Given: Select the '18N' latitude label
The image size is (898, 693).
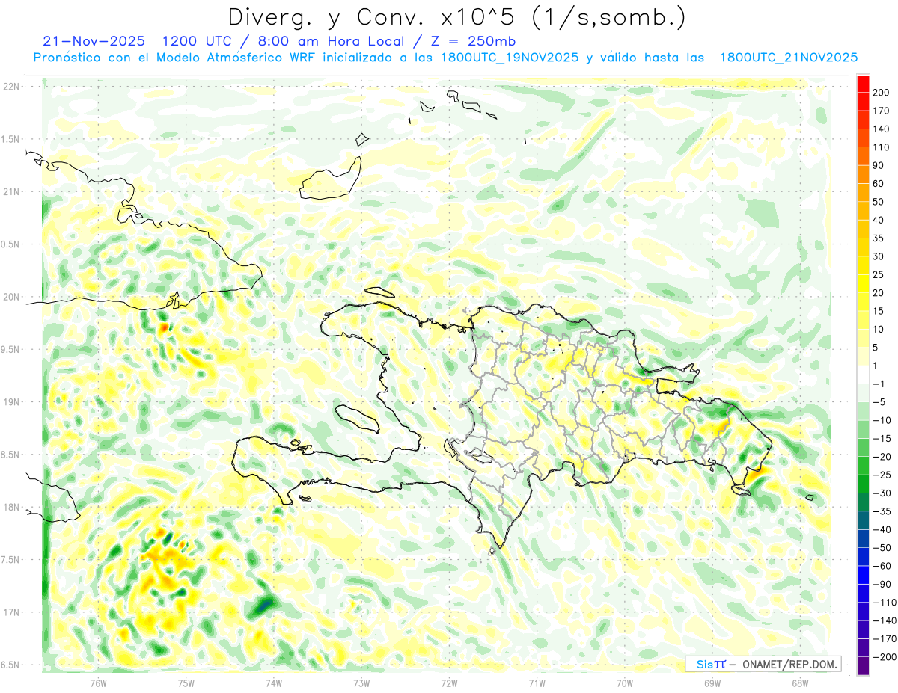Looking at the screenshot, I should [10, 507].
